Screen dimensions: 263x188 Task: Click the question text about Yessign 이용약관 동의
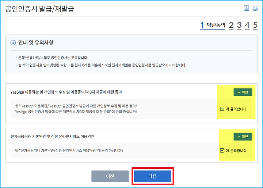point(76,109)
